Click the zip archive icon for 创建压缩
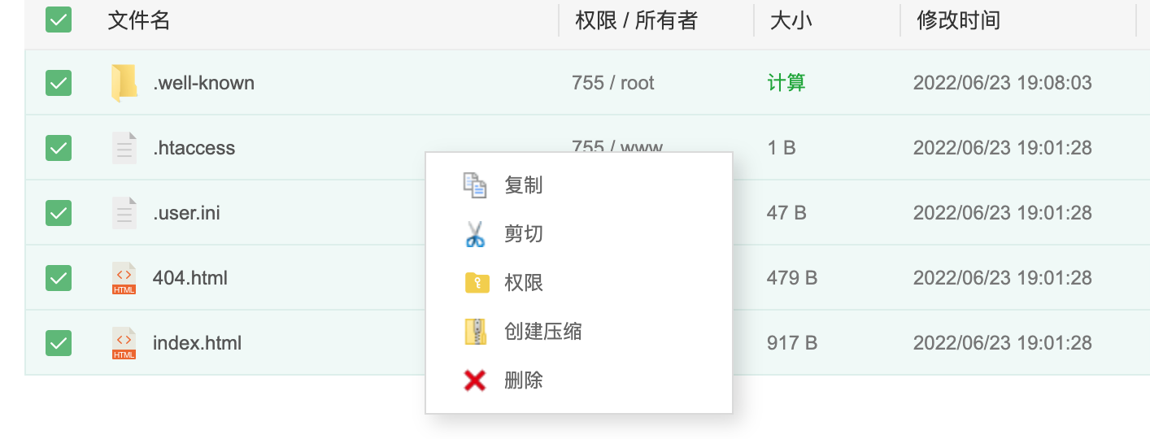 tap(475, 332)
